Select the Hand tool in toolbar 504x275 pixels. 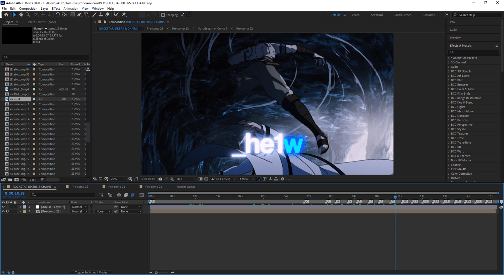[x=21, y=15]
